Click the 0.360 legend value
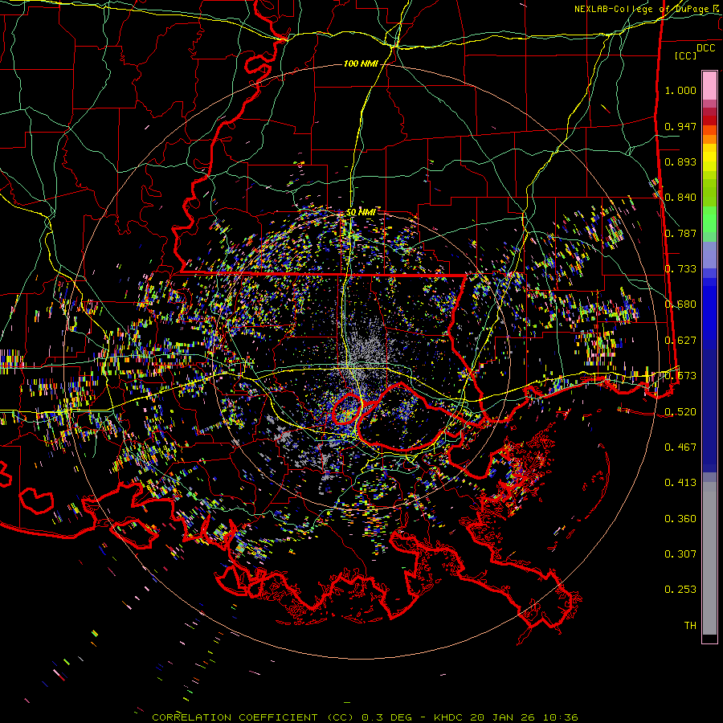 [x=680, y=519]
